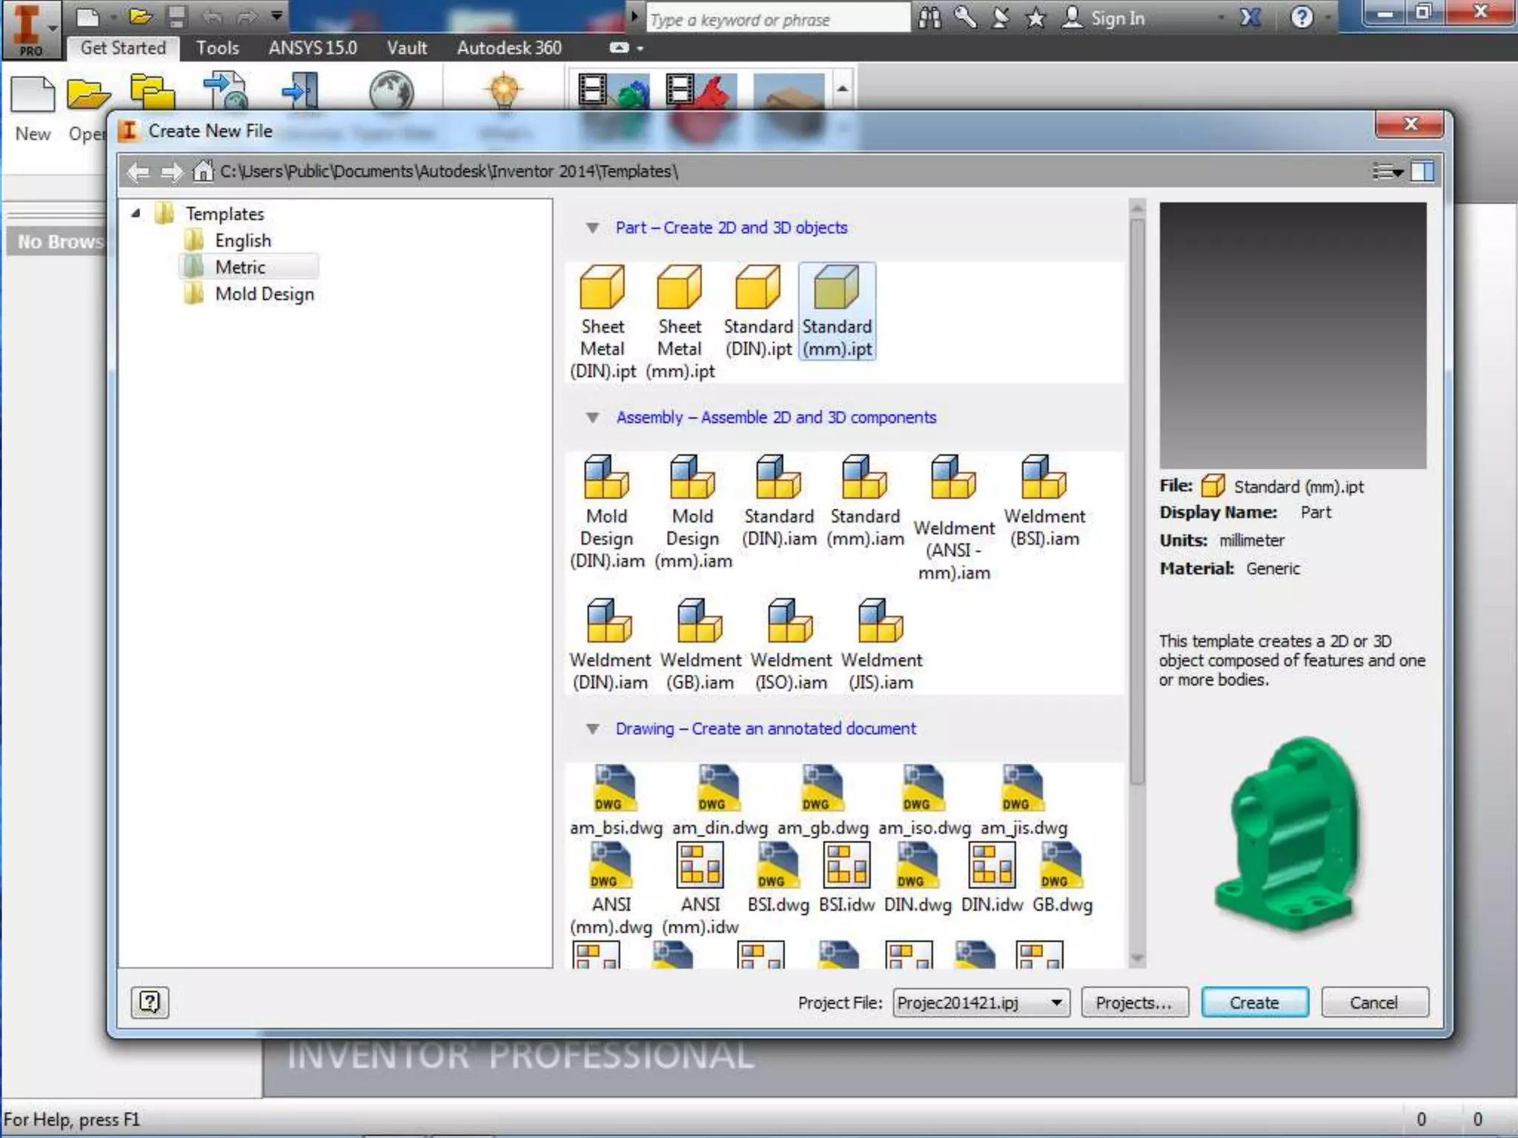Click the Create button
This screenshot has width=1518, height=1138.
1254,1003
